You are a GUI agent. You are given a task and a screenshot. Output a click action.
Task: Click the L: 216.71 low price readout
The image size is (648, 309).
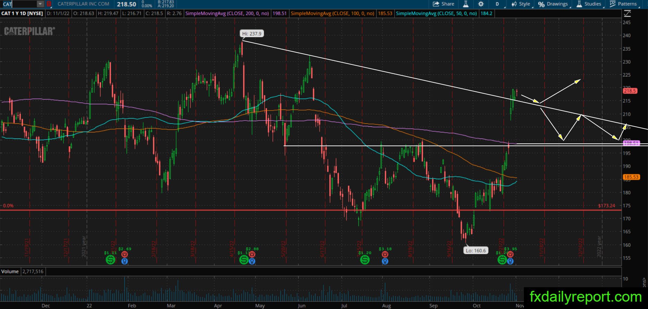132,14
